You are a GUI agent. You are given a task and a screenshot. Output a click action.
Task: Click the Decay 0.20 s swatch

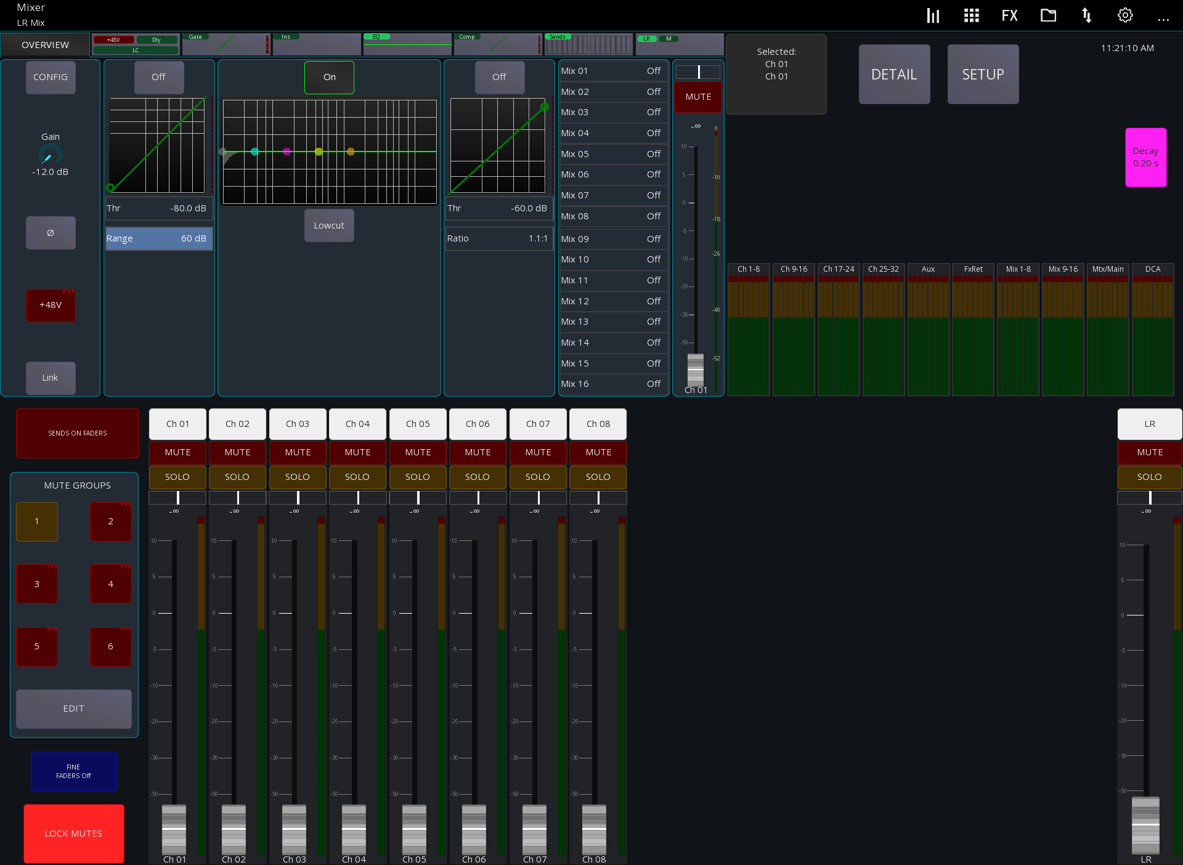pos(1145,157)
